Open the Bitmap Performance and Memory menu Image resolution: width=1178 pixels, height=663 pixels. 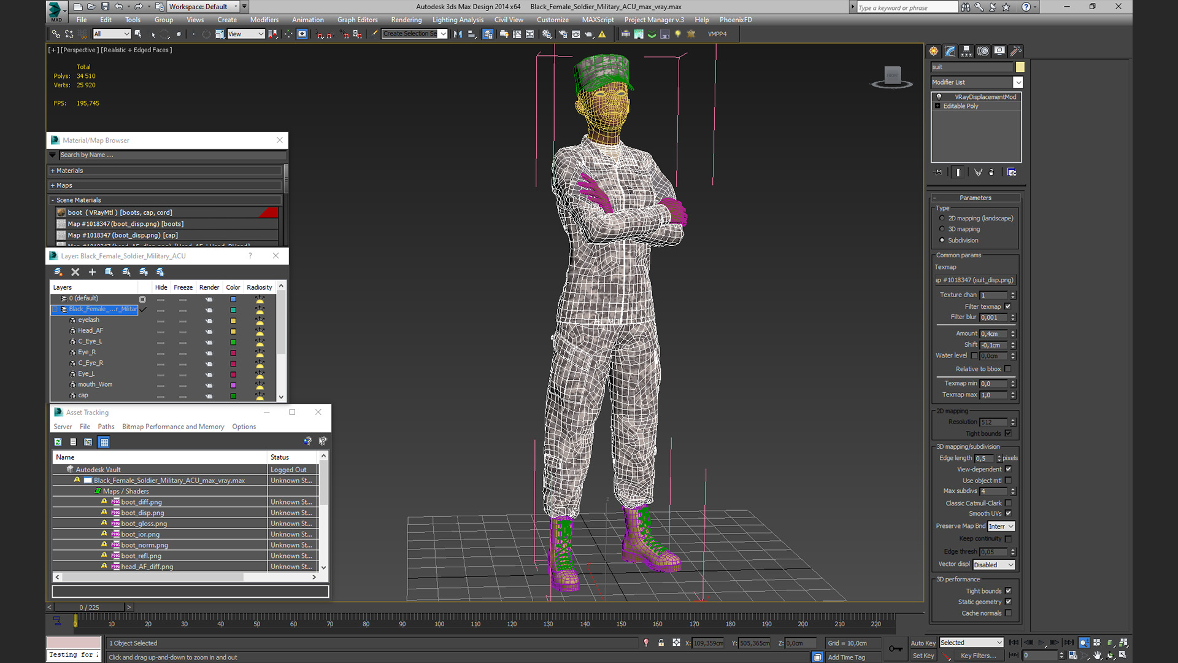pos(173,427)
